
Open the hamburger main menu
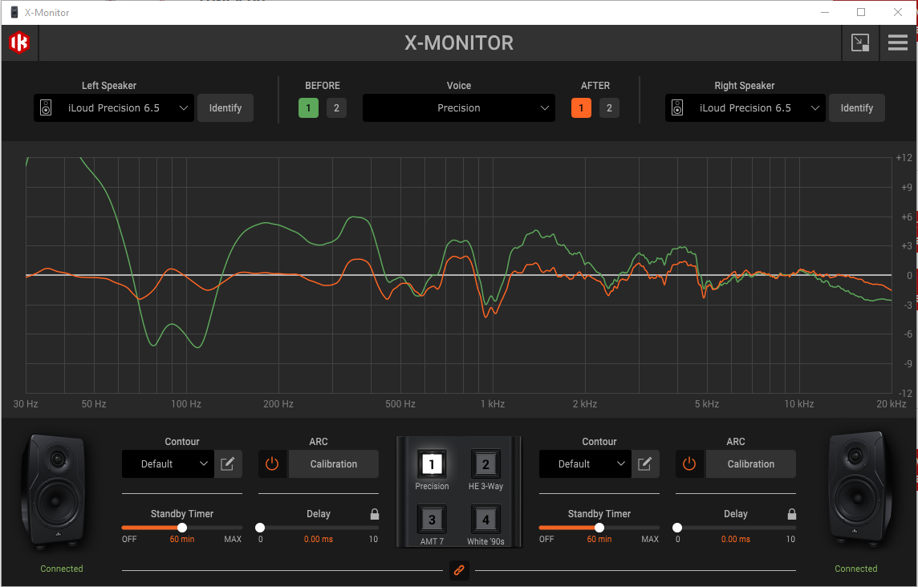click(897, 43)
